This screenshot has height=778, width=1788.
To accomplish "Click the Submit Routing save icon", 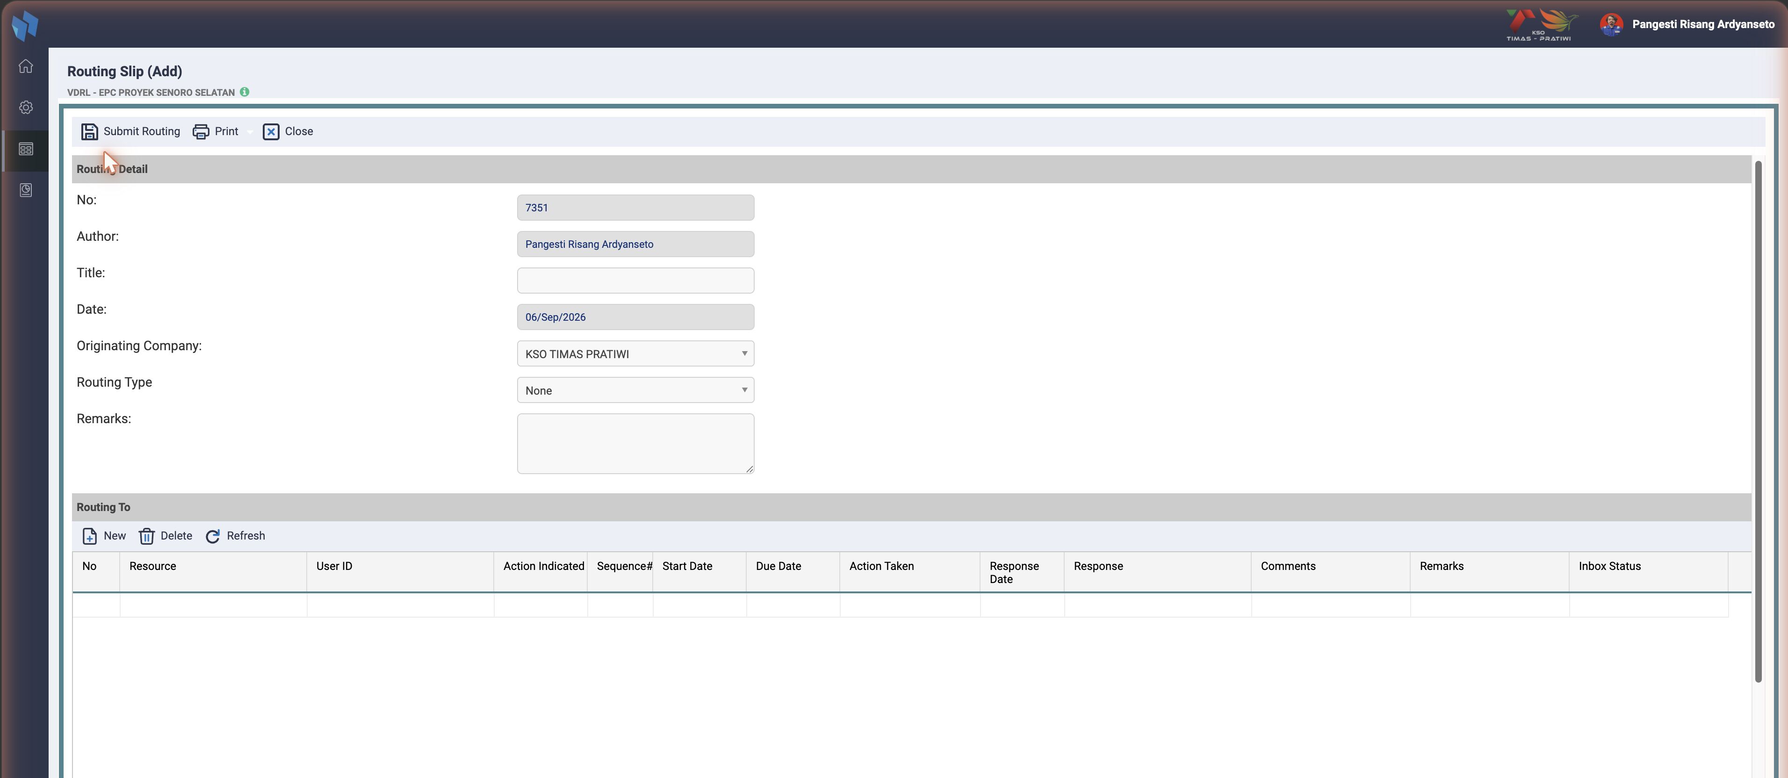I will (x=89, y=132).
